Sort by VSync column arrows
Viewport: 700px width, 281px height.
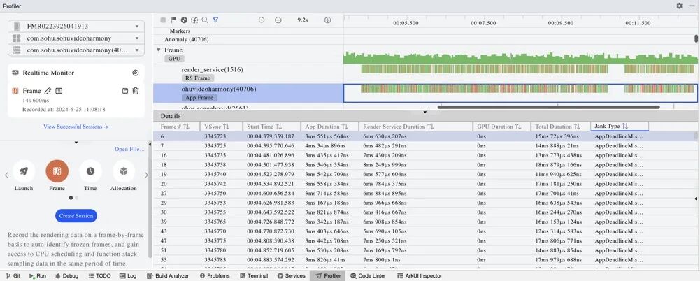(x=227, y=127)
